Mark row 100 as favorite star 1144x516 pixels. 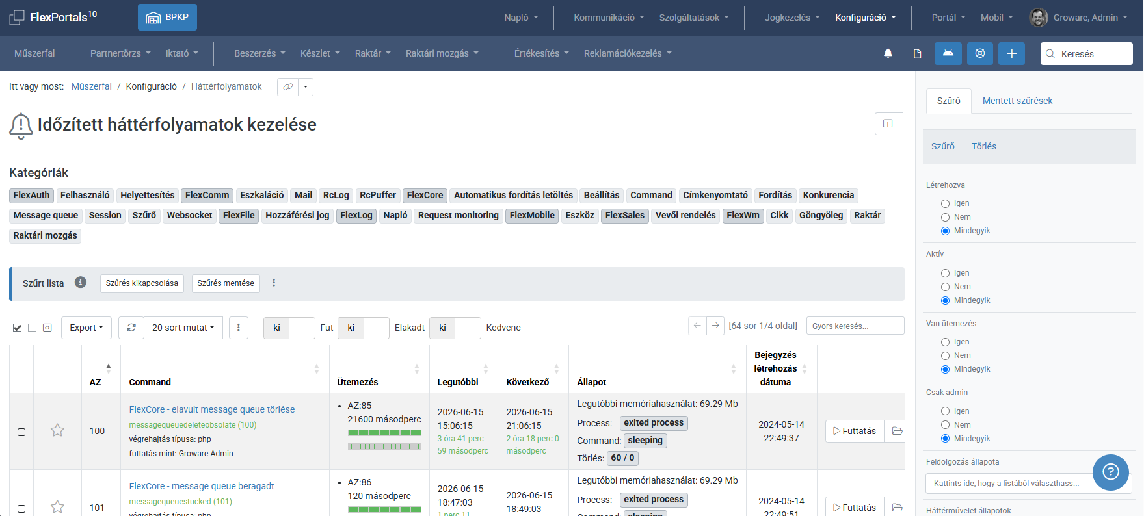coord(57,430)
